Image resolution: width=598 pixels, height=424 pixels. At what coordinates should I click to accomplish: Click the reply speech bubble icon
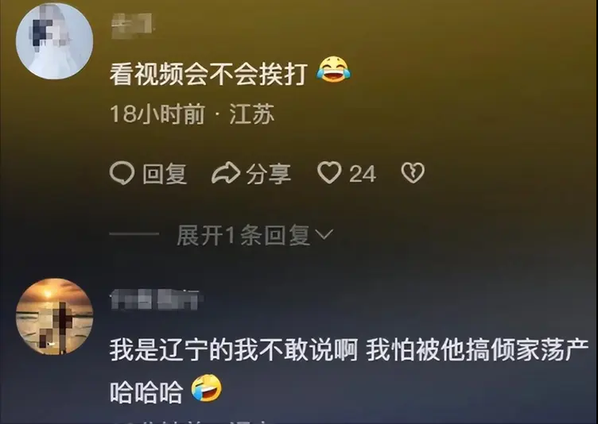coord(122,173)
